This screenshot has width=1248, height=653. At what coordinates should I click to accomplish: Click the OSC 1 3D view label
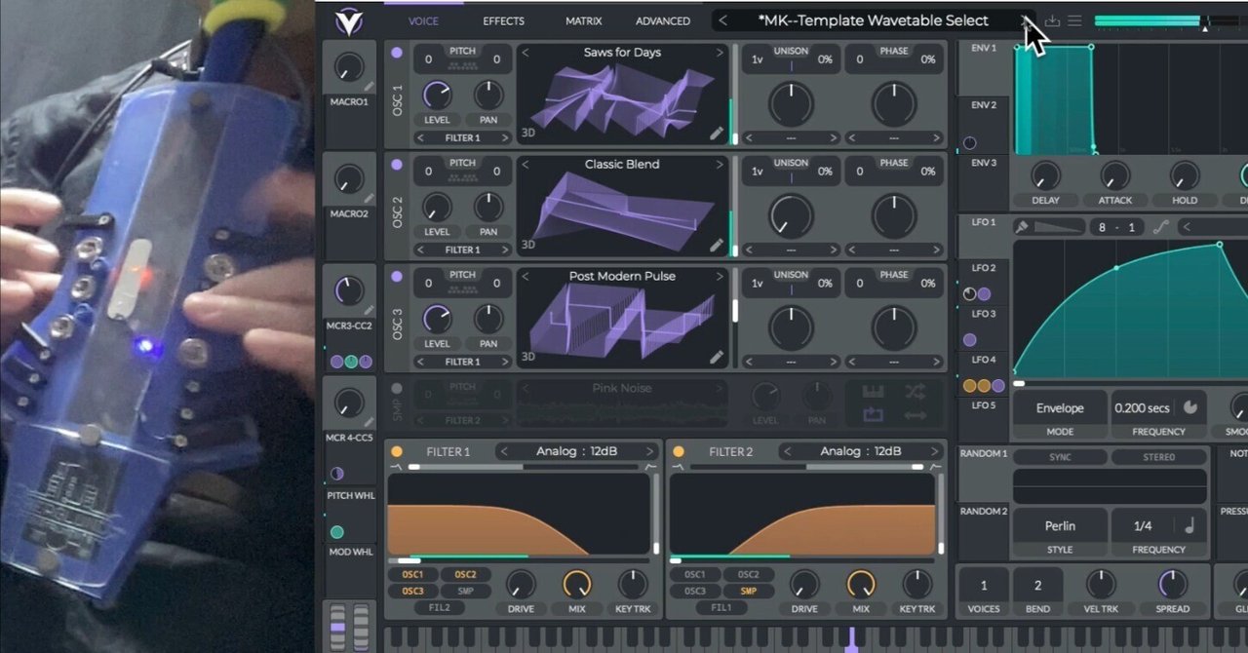[x=528, y=133]
